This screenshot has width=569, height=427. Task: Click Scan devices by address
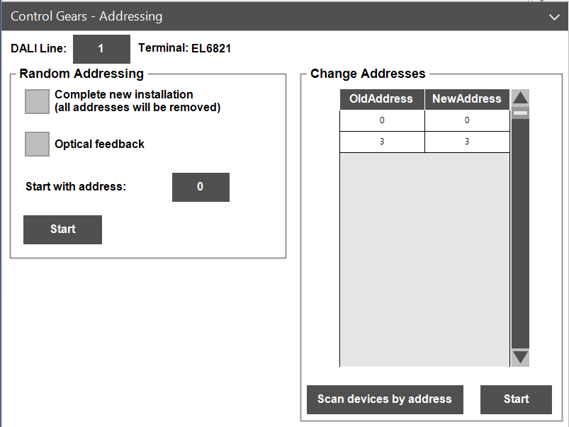pos(385,399)
